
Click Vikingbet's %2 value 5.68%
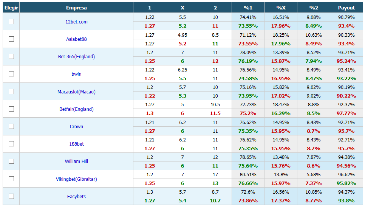[314, 174]
